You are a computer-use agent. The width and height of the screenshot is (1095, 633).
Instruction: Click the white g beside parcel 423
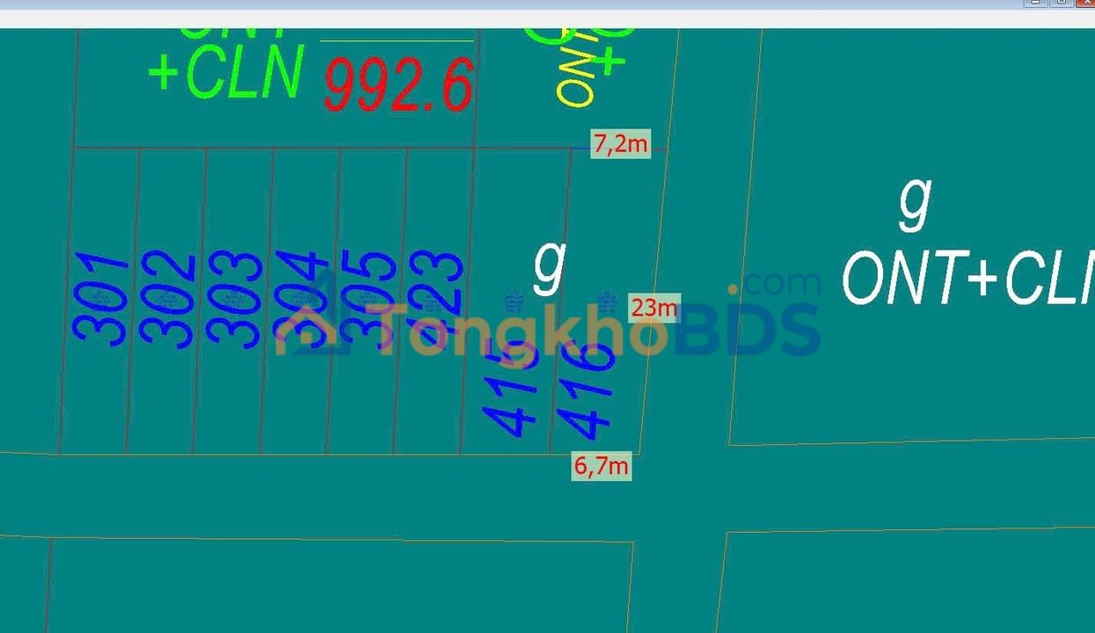tap(549, 267)
